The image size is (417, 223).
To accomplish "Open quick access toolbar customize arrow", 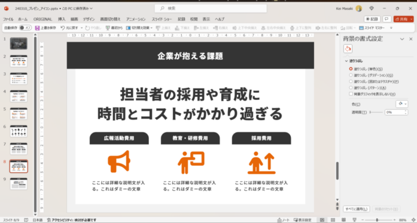I will (391, 28).
